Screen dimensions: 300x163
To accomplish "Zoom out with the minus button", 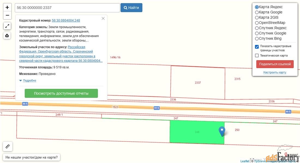I will (7, 15).
